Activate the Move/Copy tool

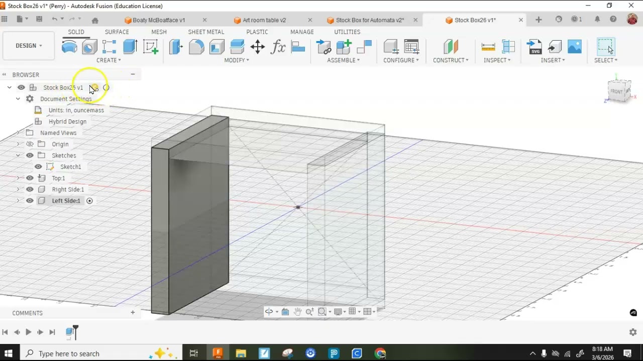(257, 47)
